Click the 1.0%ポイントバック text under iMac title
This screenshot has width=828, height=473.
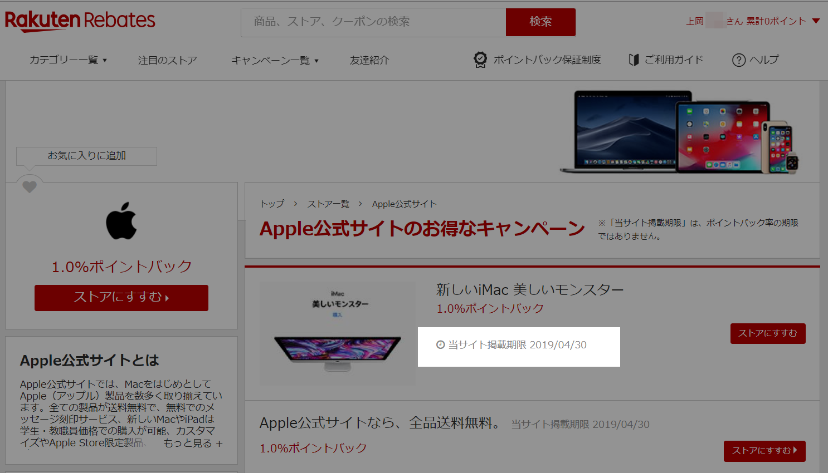[490, 308]
